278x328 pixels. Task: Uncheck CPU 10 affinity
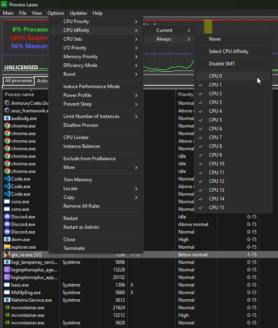[x=233, y=164]
